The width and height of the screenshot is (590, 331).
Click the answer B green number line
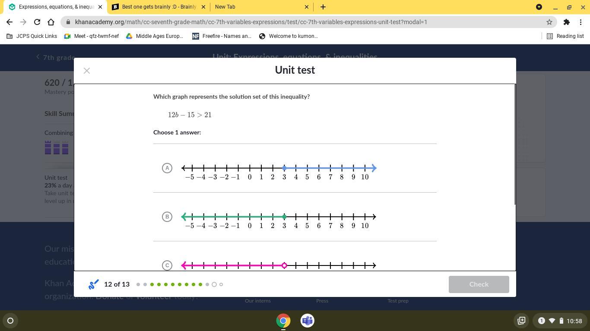click(279, 217)
